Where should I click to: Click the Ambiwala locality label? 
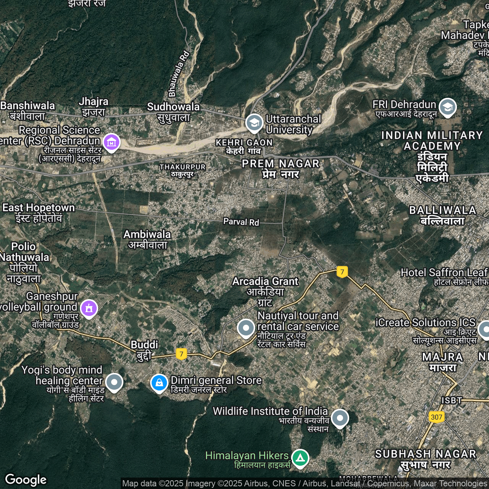[x=147, y=239]
